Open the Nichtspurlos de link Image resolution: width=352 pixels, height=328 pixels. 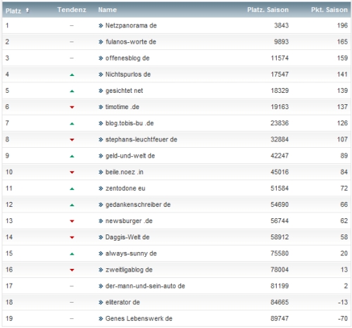tap(128, 75)
